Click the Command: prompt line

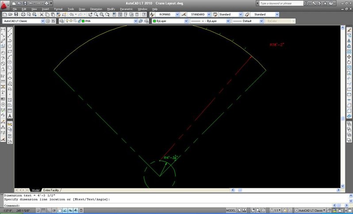click(167, 206)
